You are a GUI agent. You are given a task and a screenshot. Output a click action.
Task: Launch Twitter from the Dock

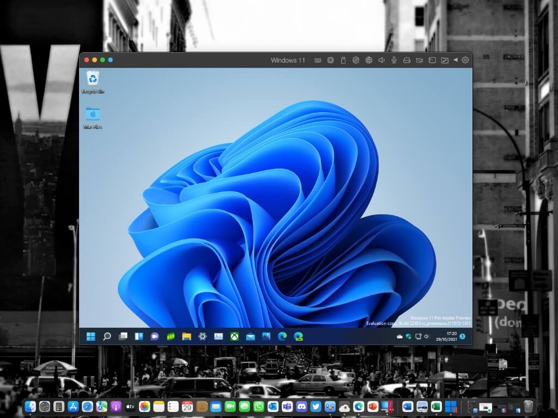[x=316, y=406]
